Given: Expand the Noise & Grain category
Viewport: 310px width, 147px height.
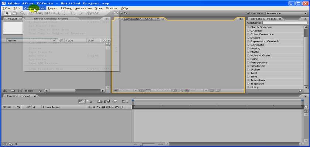Looking at the screenshot, I should tap(248, 55).
